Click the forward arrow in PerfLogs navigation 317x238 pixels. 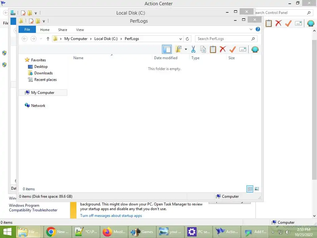33,39
